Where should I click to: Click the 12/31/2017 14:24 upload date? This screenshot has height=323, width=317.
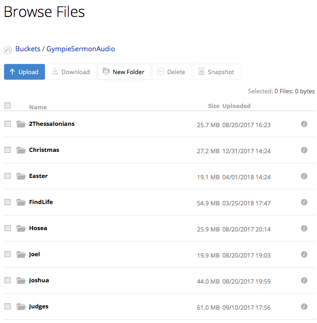click(x=246, y=151)
